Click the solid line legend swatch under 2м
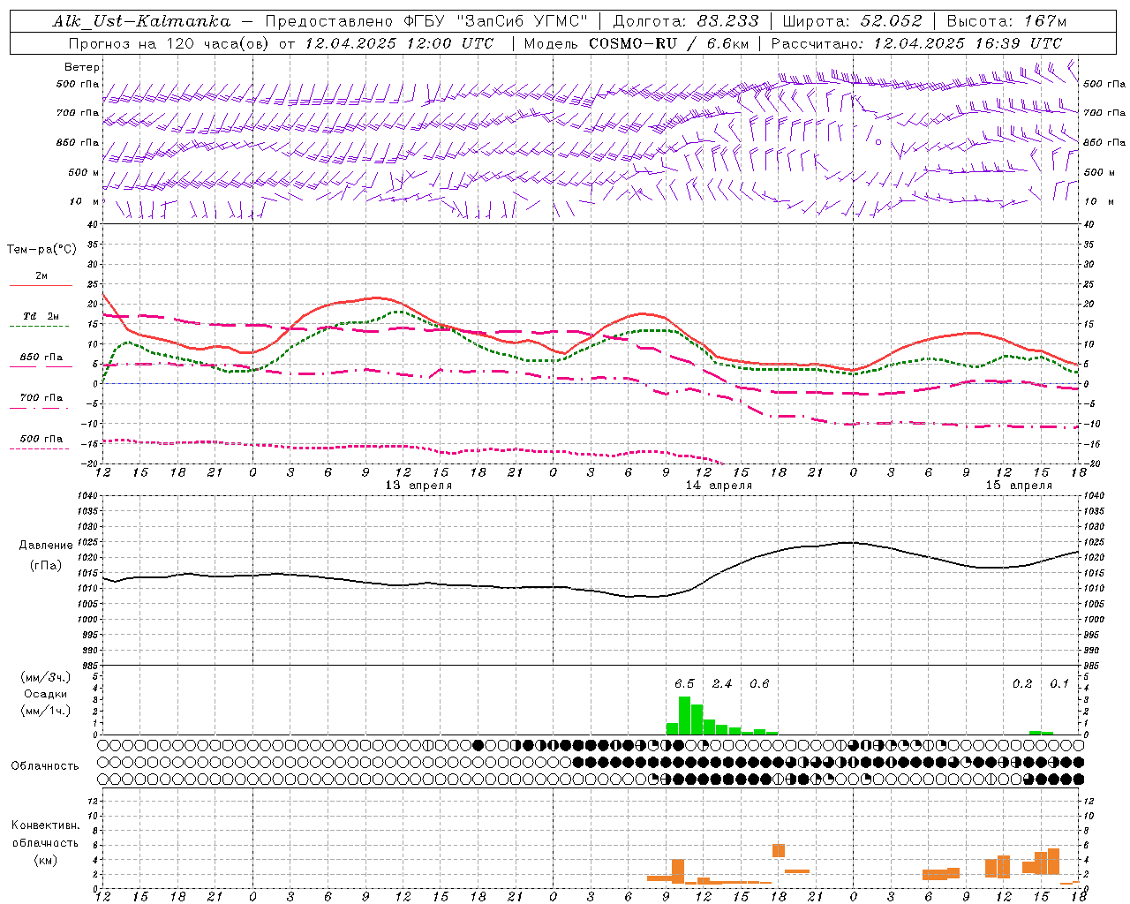The image size is (1130, 904). point(41,286)
